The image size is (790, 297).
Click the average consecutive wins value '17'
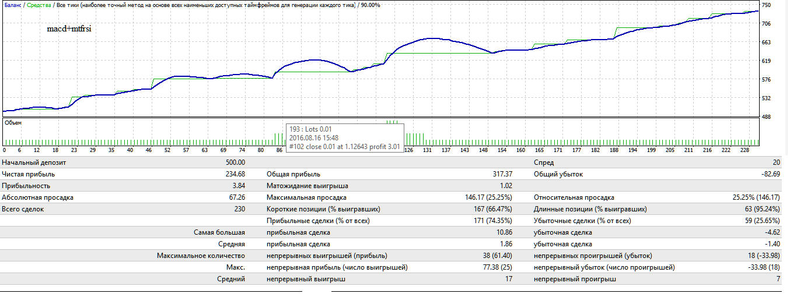pos(509,279)
